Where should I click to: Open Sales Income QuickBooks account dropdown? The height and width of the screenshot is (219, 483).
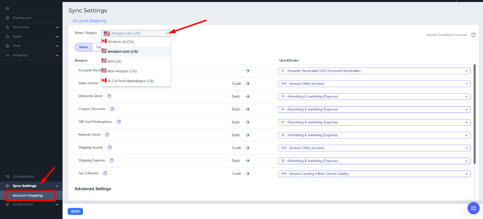pyautogui.click(x=374, y=84)
